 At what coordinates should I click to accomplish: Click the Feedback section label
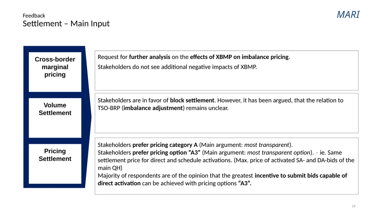click(x=34, y=16)
